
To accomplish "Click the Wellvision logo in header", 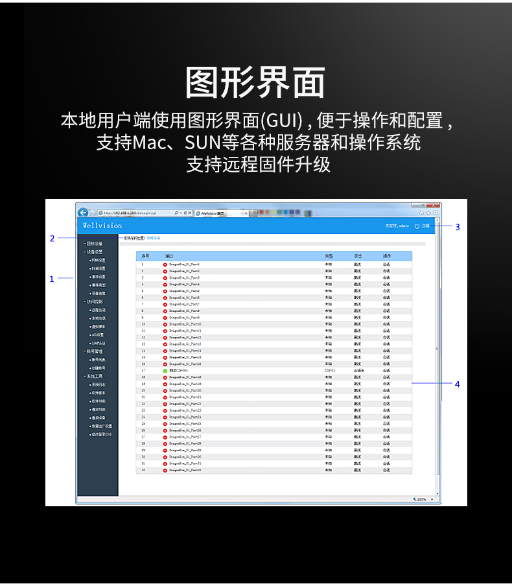I will [x=102, y=226].
